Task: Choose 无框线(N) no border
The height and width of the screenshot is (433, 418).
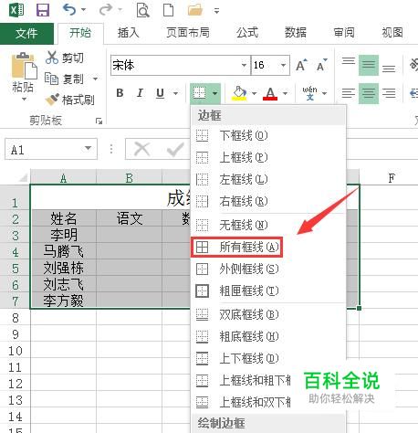Action: (x=268, y=225)
